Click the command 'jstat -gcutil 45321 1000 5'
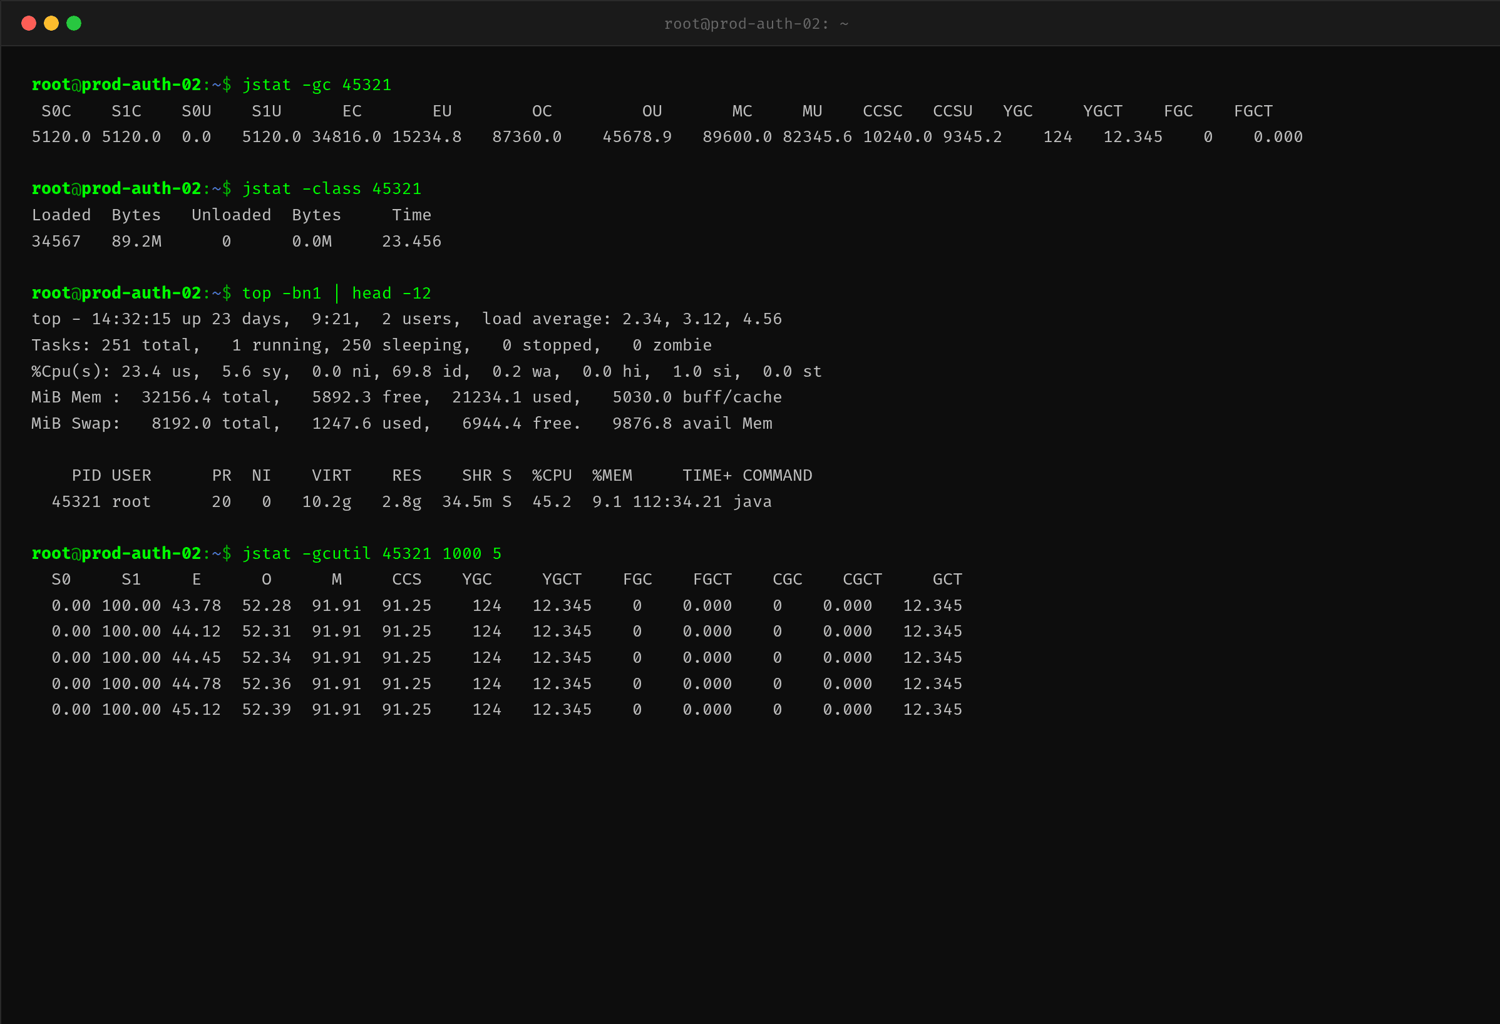This screenshot has height=1024, width=1500. [x=372, y=553]
